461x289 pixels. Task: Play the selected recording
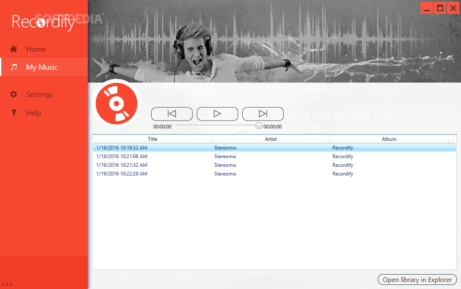[x=217, y=114]
